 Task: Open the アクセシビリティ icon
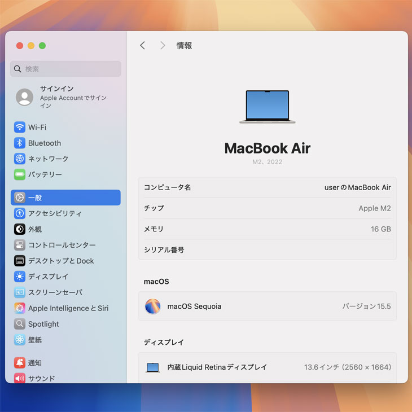(20, 213)
